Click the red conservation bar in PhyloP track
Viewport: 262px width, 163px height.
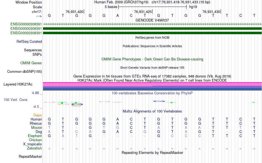117,102
